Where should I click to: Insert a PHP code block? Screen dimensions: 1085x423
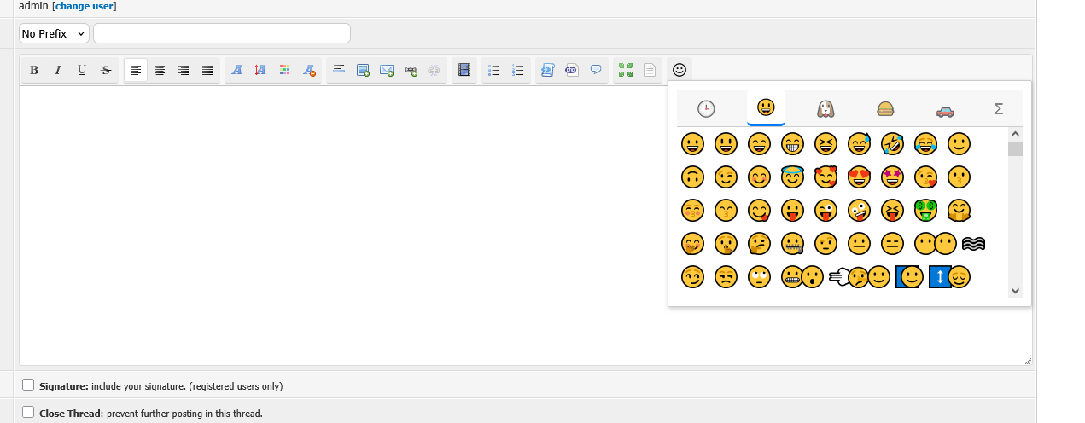[572, 70]
